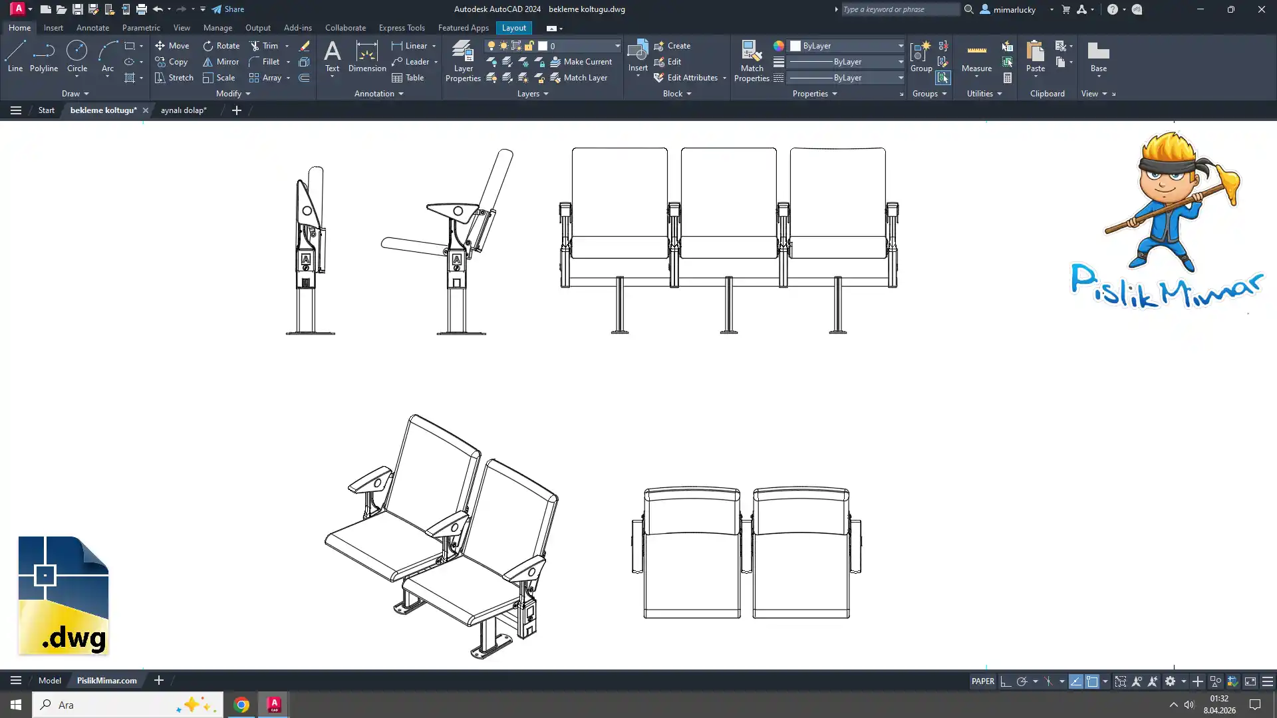The height and width of the screenshot is (718, 1277).
Task: Open the layer name dropdown
Action: [x=617, y=46]
